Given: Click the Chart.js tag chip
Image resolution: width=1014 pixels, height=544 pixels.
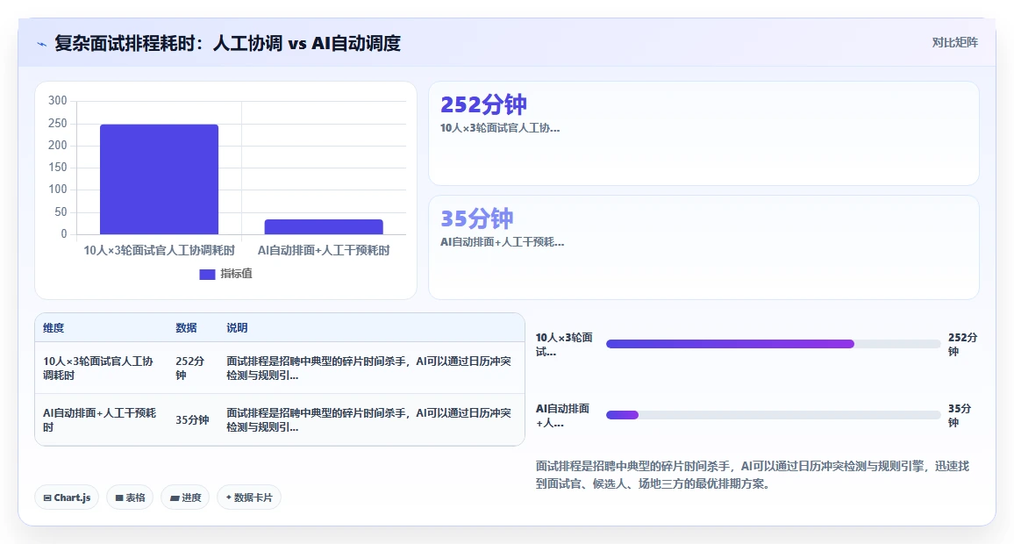Looking at the screenshot, I should click(67, 497).
